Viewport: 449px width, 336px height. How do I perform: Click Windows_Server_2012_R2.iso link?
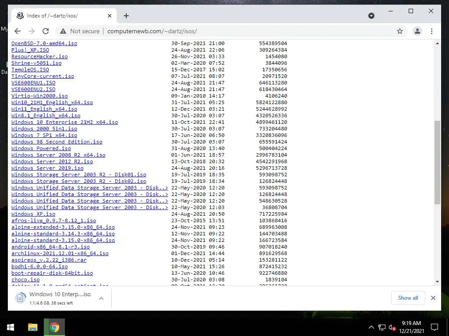pos(52,162)
